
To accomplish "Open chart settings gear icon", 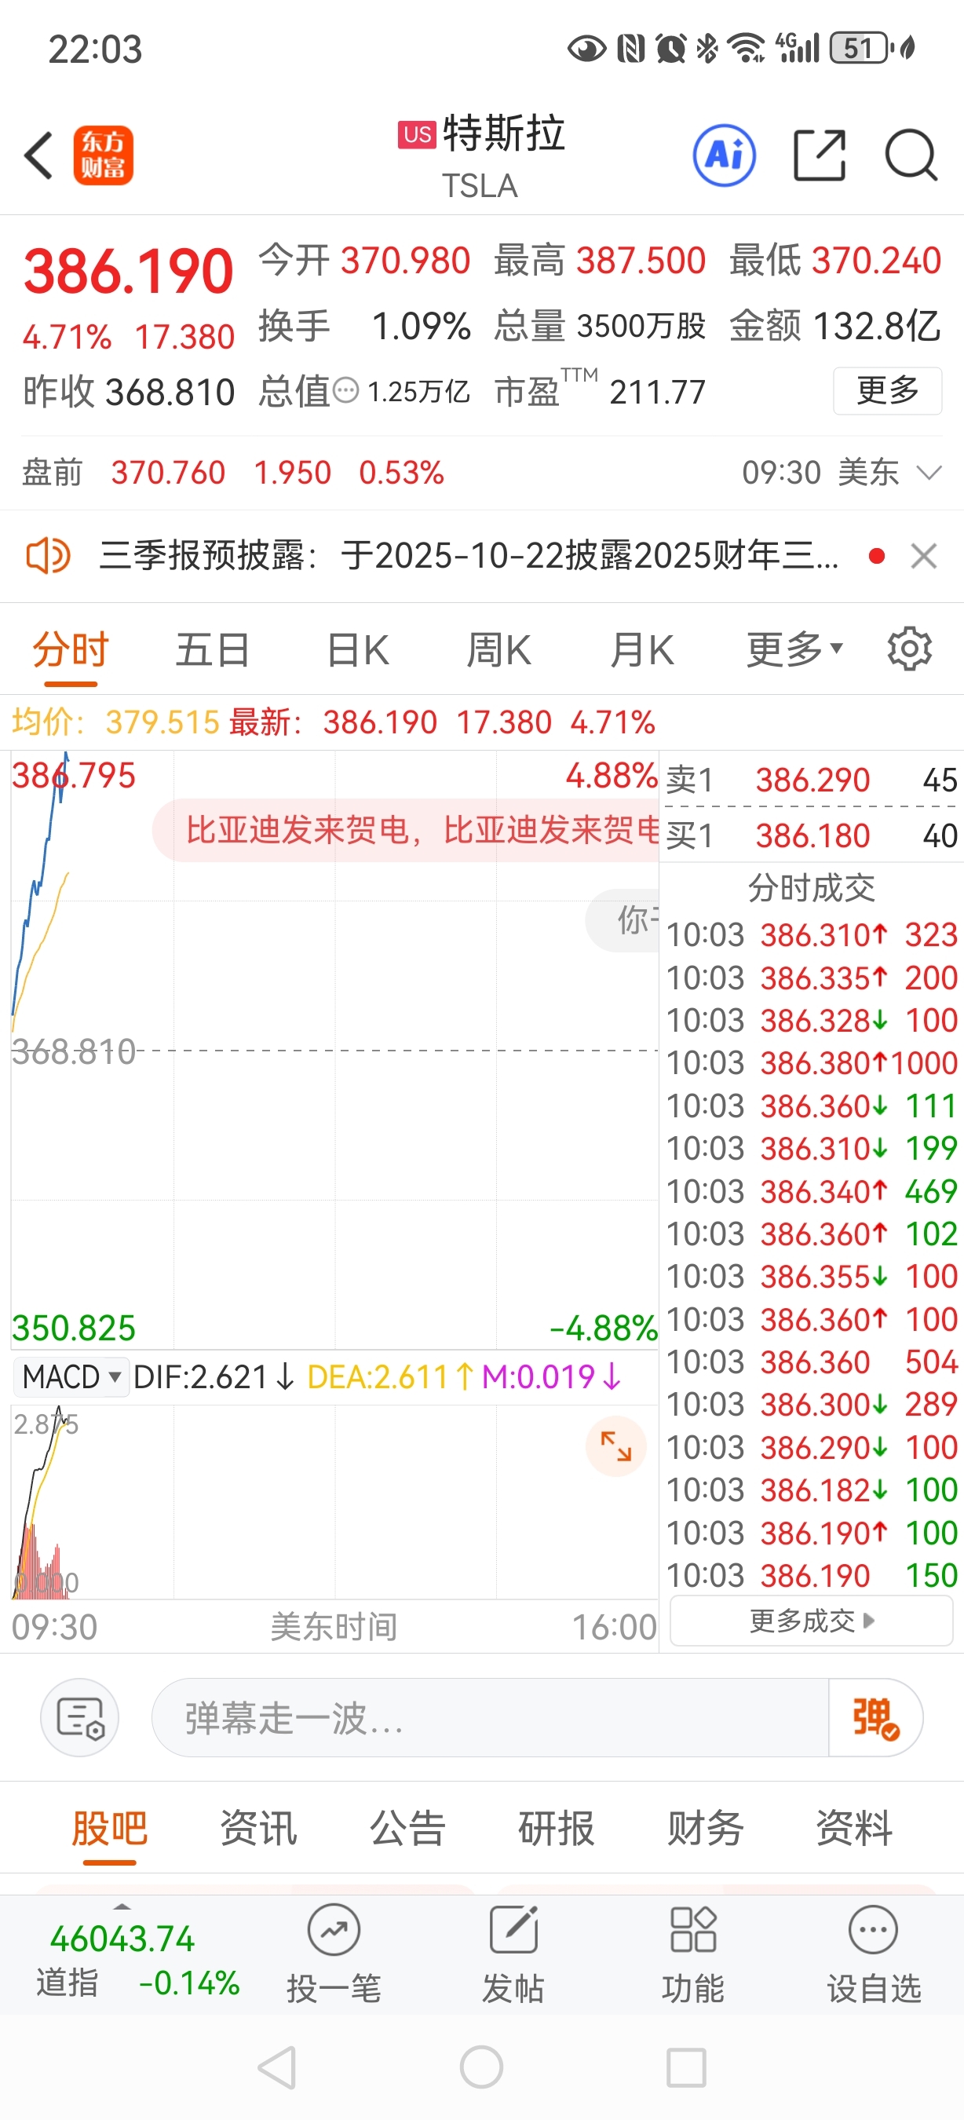I will 909,649.
